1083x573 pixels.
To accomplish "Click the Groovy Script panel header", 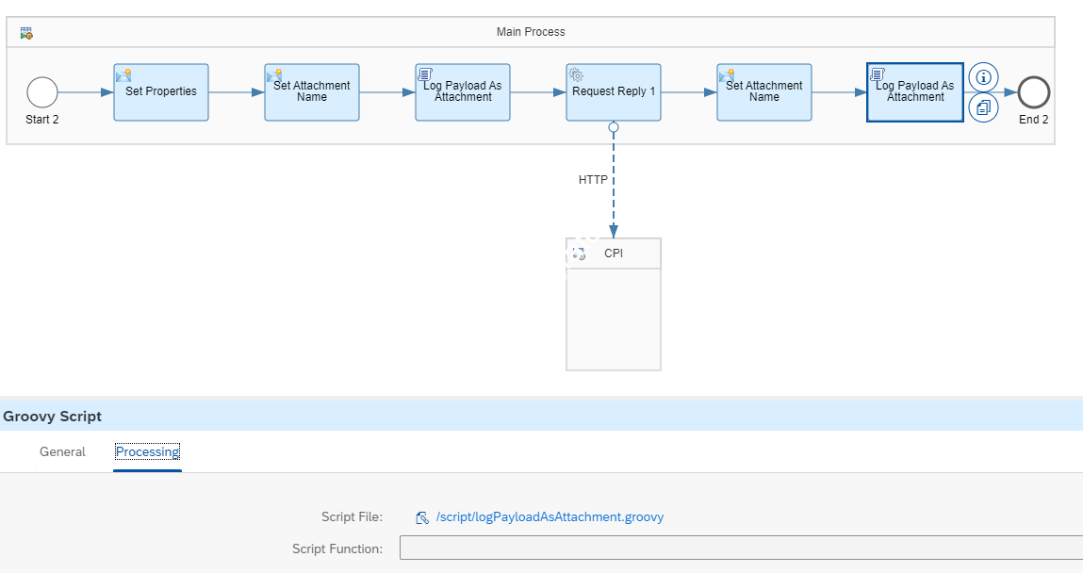I will pos(53,417).
